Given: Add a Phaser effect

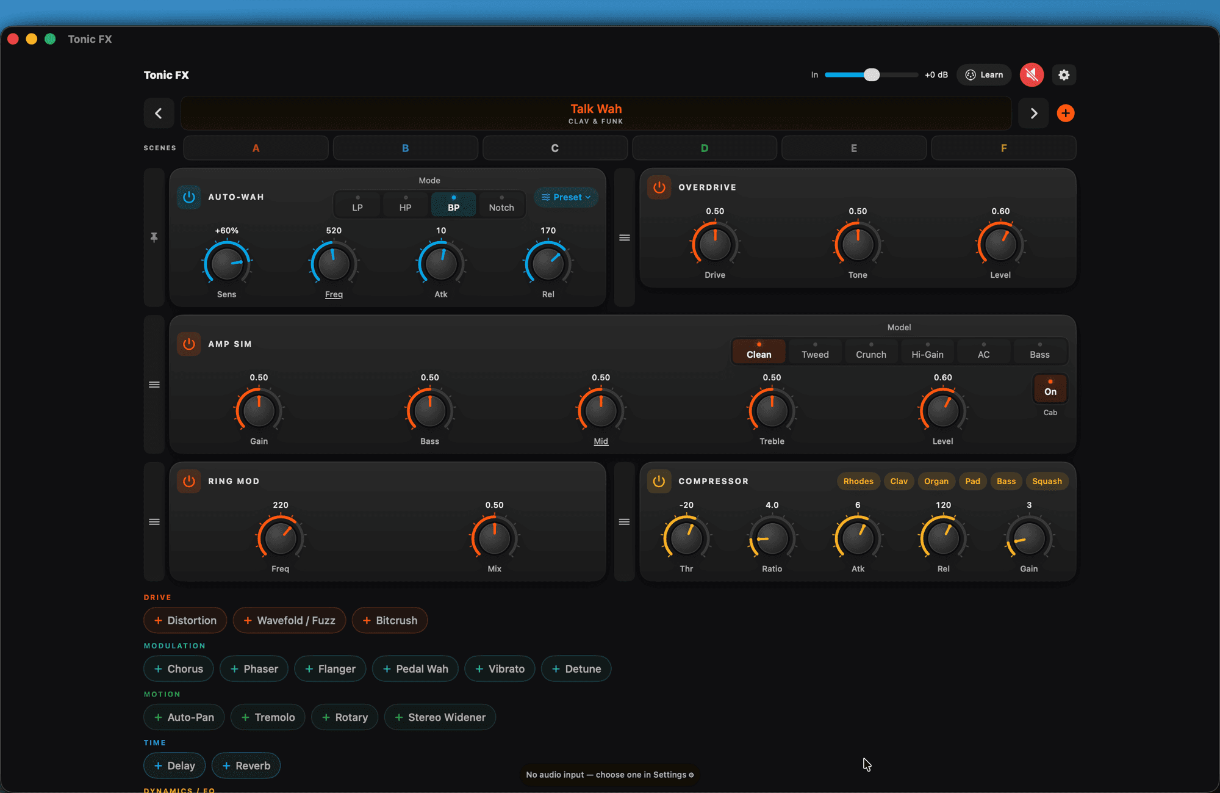Looking at the screenshot, I should click(x=254, y=669).
